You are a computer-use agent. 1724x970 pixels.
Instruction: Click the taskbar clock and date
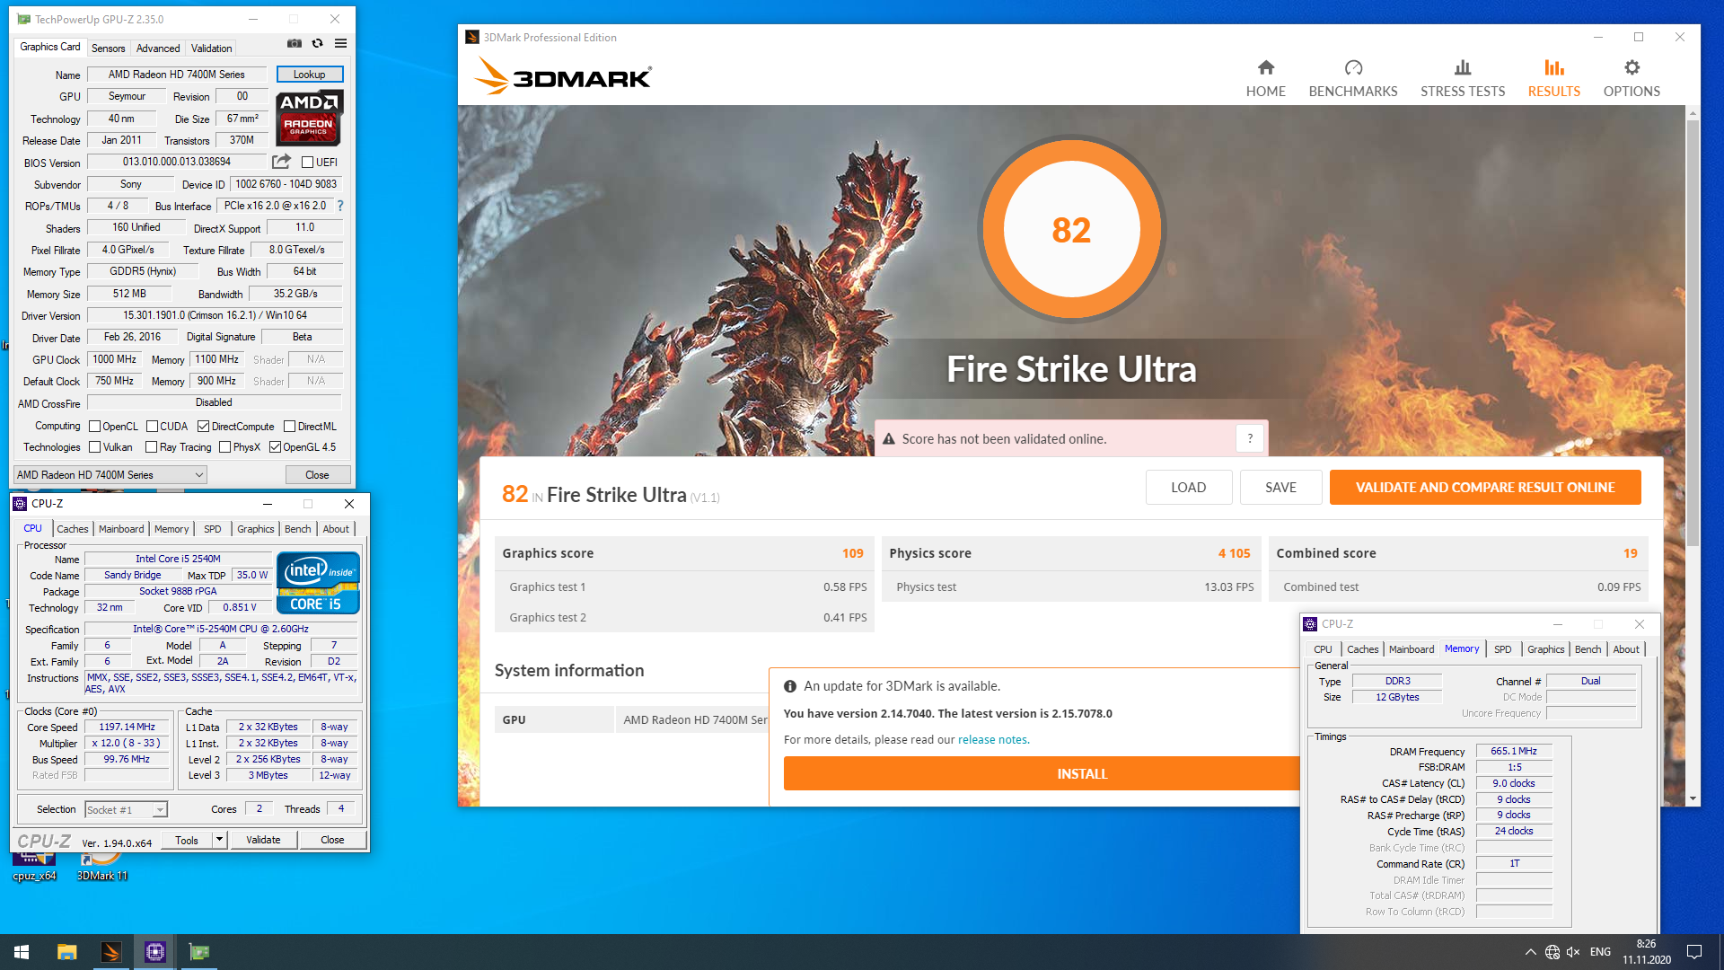[1646, 952]
